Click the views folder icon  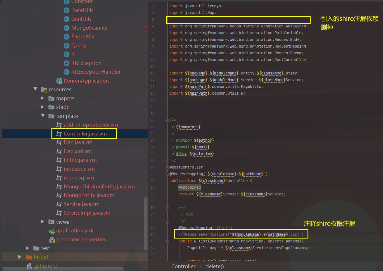click(51, 222)
